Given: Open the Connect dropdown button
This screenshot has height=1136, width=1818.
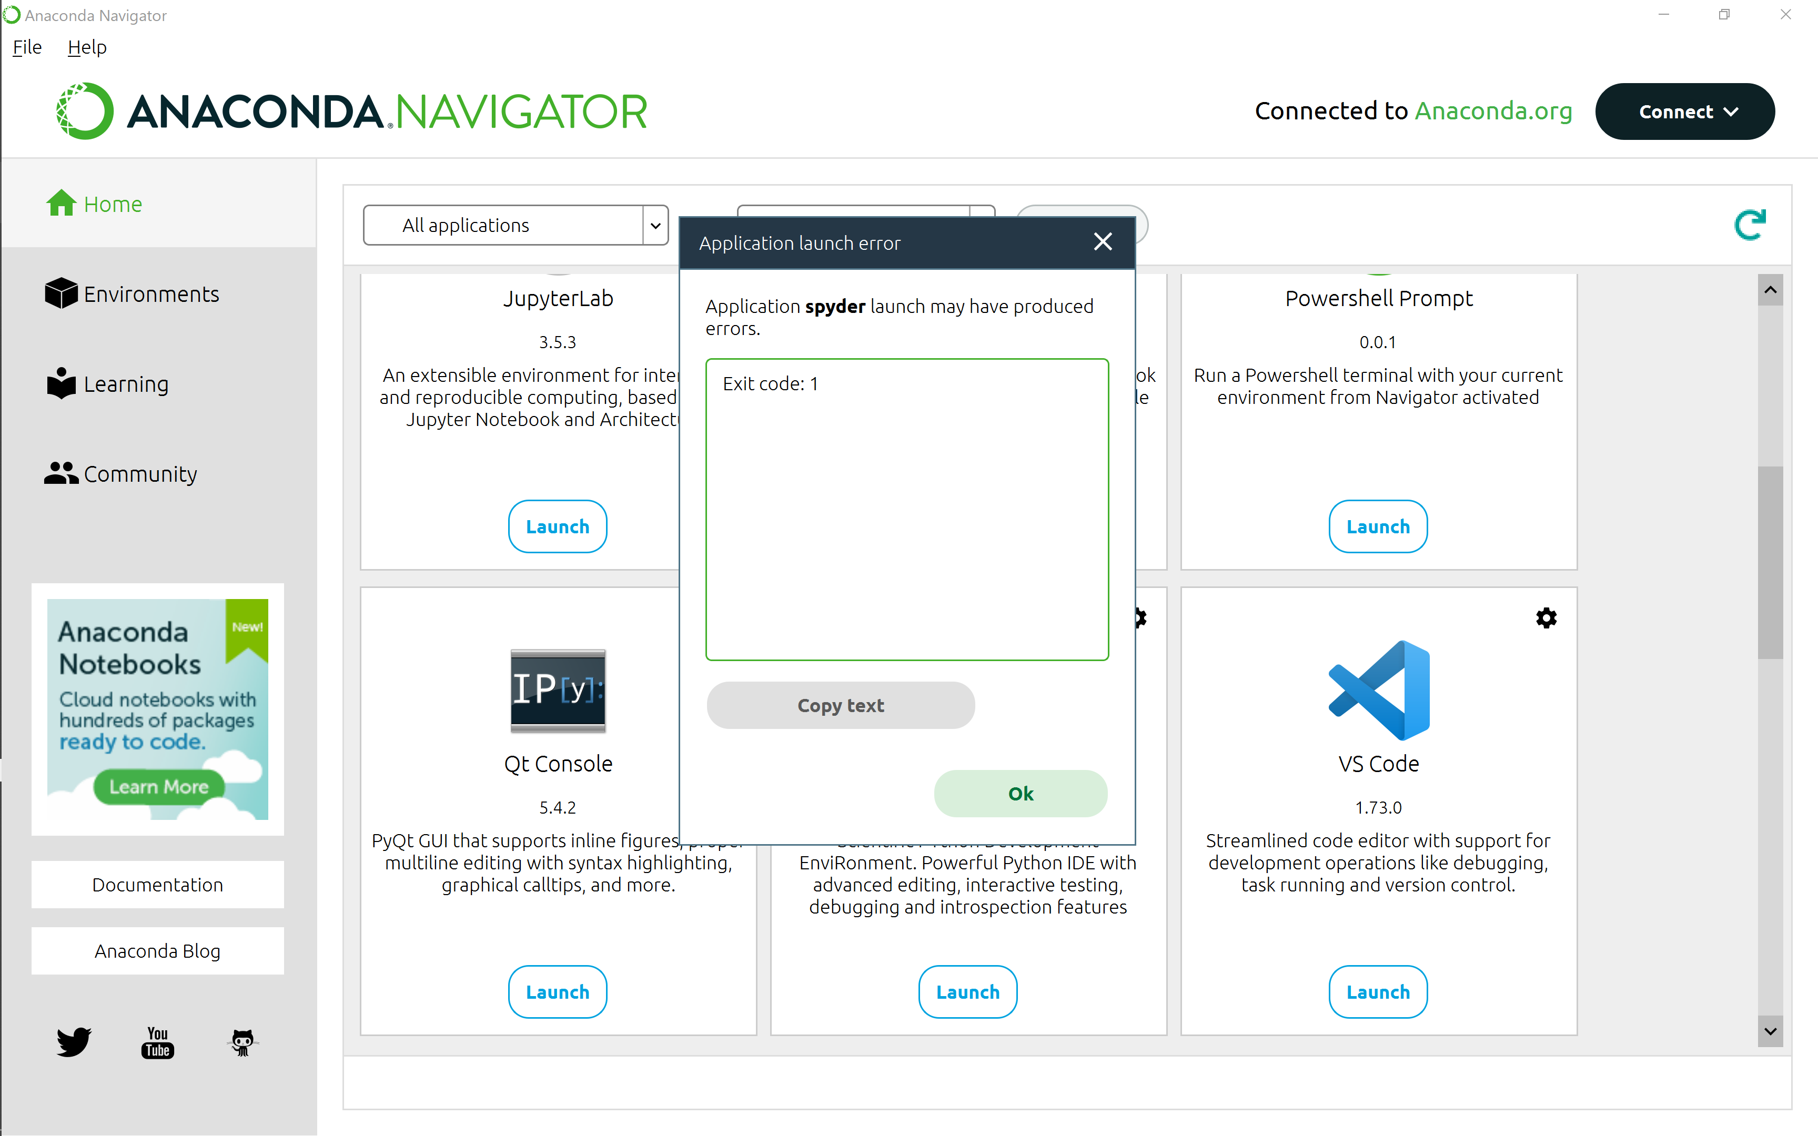Looking at the screenshot, I should (x=1684, y=112).
